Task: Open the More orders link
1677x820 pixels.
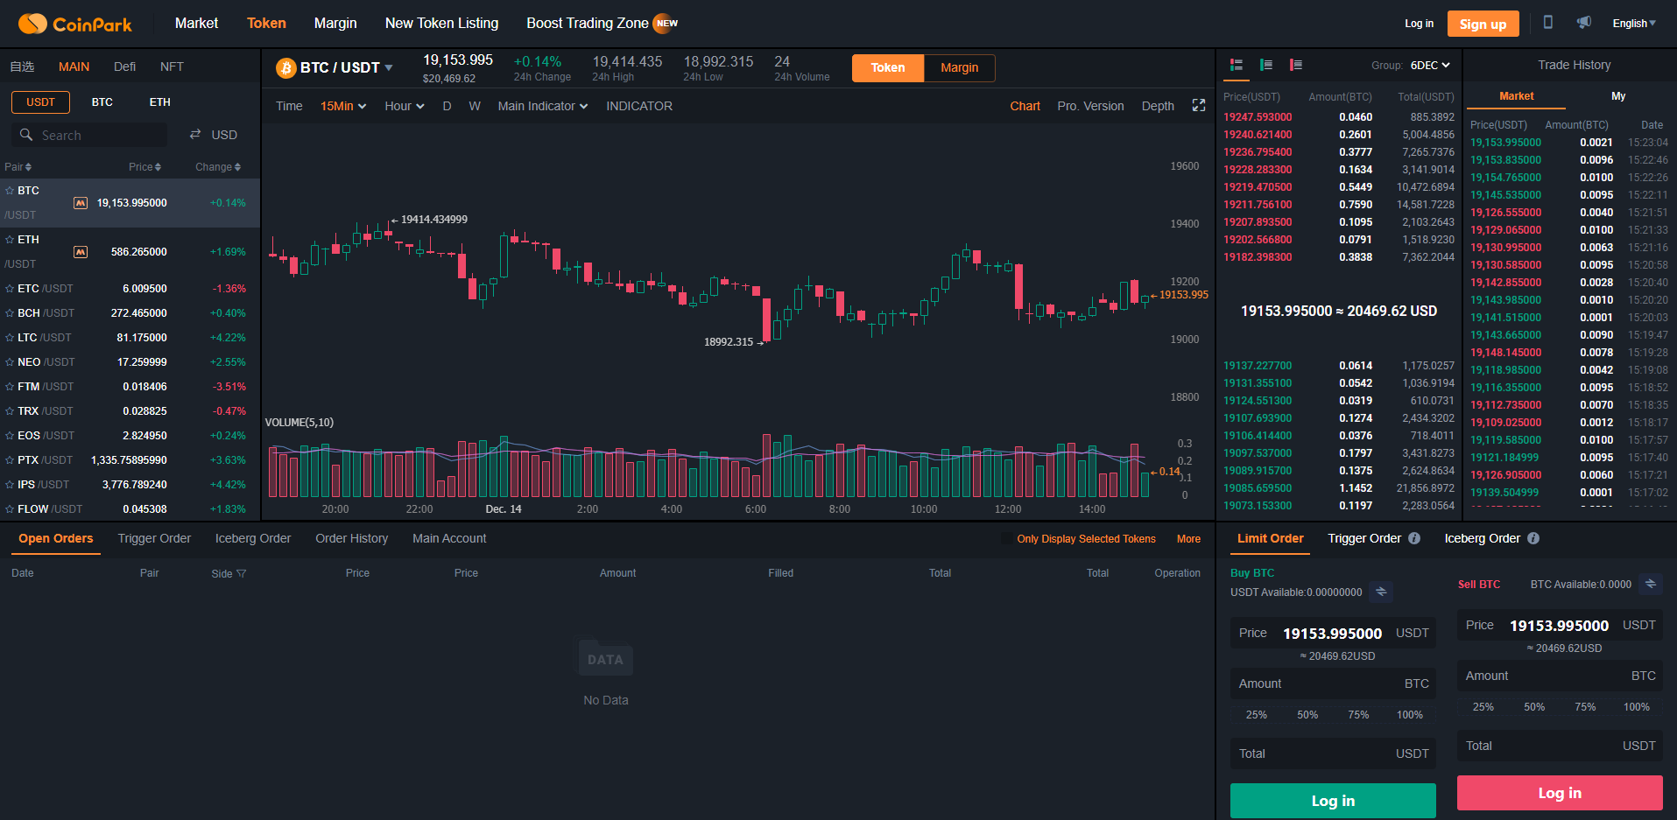Action: 1188,539
